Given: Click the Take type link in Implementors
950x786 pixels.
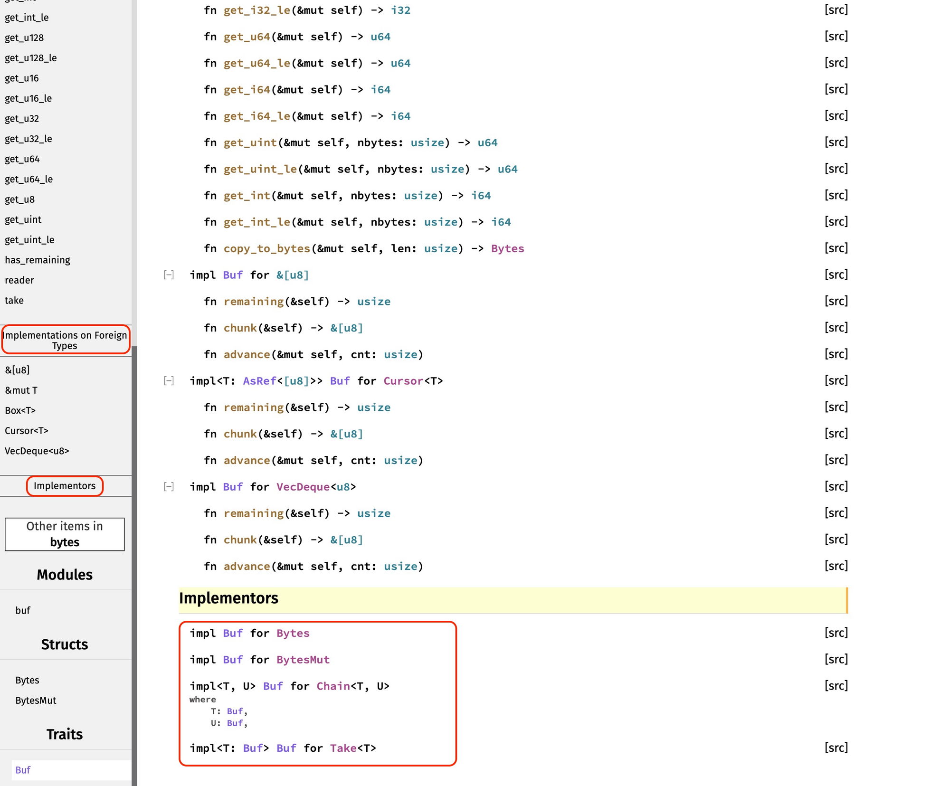Looking at the screenshot, I should 343,748.
